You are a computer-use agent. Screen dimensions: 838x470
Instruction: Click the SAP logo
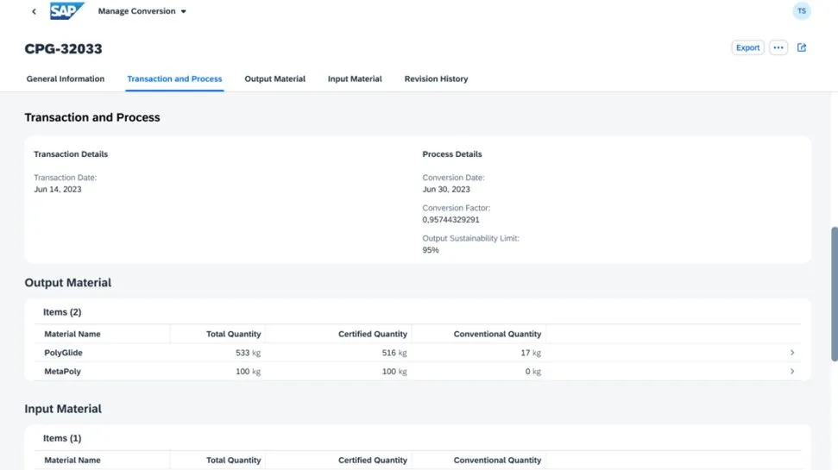point(66,11)
